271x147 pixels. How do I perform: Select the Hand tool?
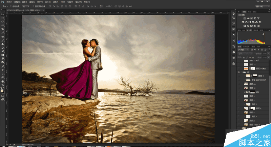pos(3,81)
